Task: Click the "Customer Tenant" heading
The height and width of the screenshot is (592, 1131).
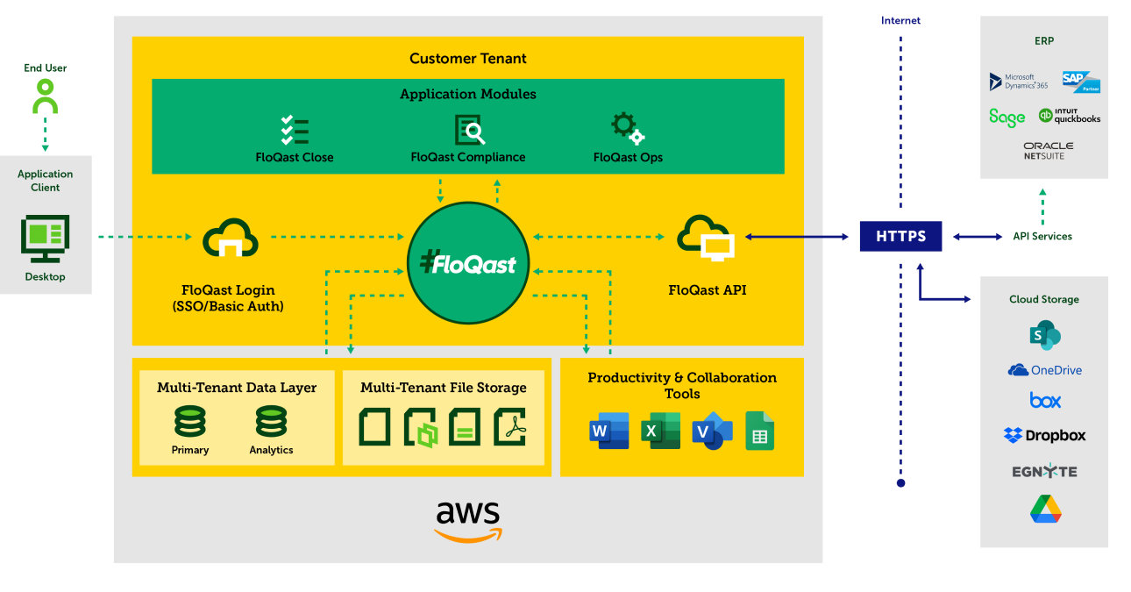Action: (x=468, y=59)
